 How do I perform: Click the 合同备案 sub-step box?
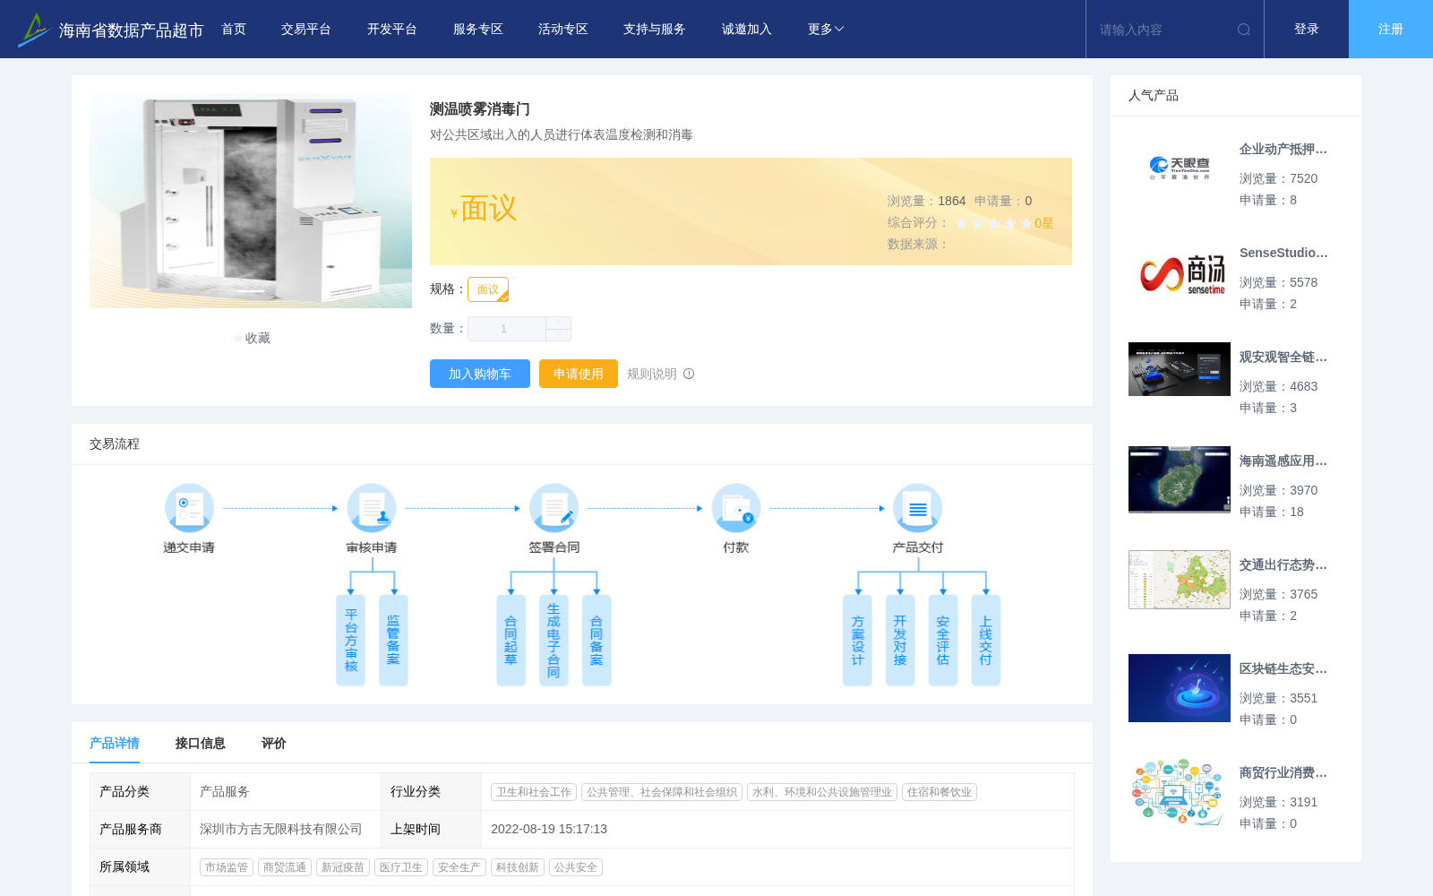596,641
